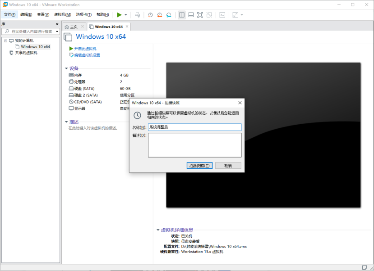Click the 取消 button in the dialog
Image resolution: width=374 pixels, height=271 pixels.
[x=228, y=166]
